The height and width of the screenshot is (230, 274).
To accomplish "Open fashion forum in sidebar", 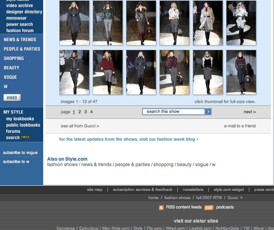I will click(20, 31).
